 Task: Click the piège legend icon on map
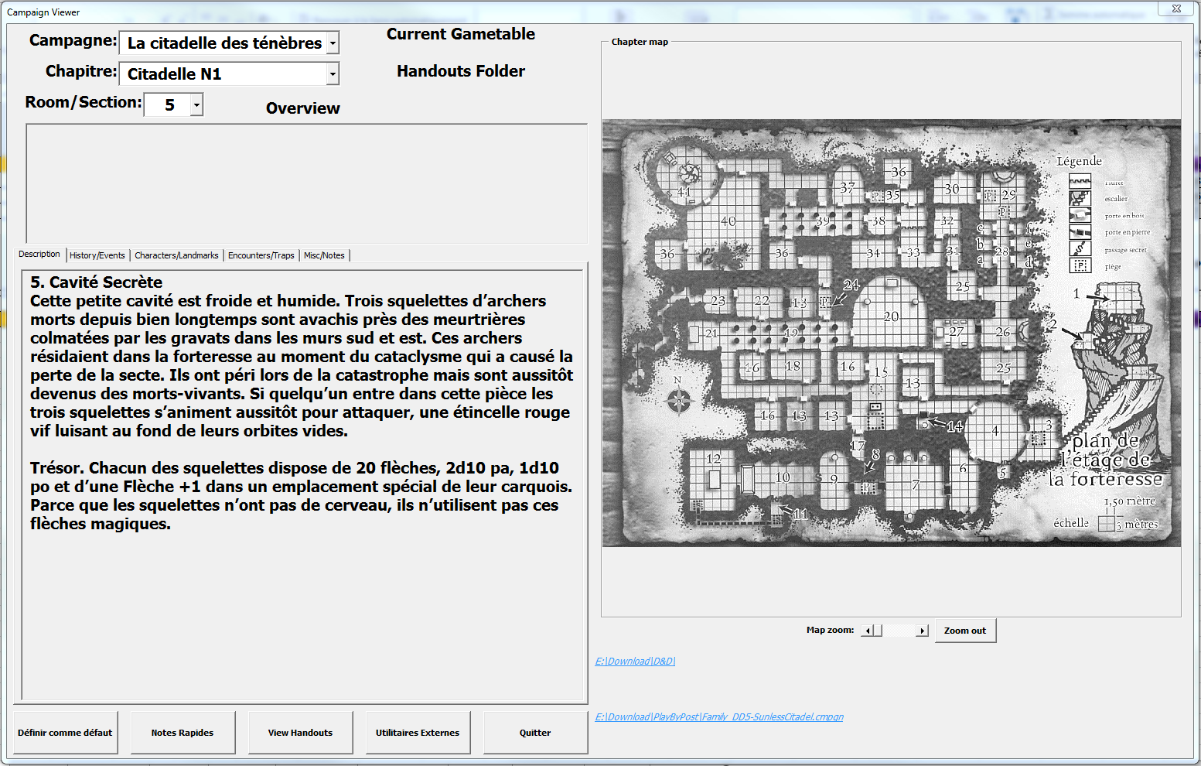point(1080,265)
